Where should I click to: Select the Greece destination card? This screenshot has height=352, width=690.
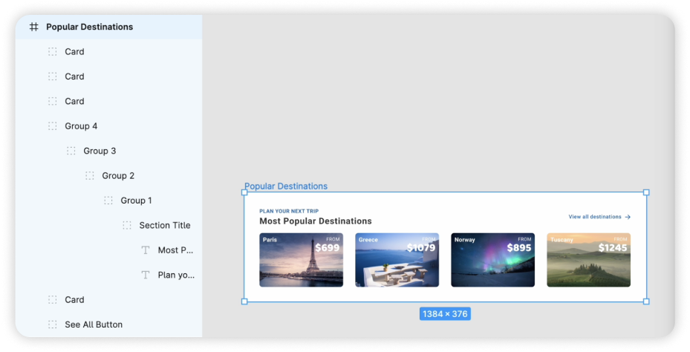click(397, 260)
